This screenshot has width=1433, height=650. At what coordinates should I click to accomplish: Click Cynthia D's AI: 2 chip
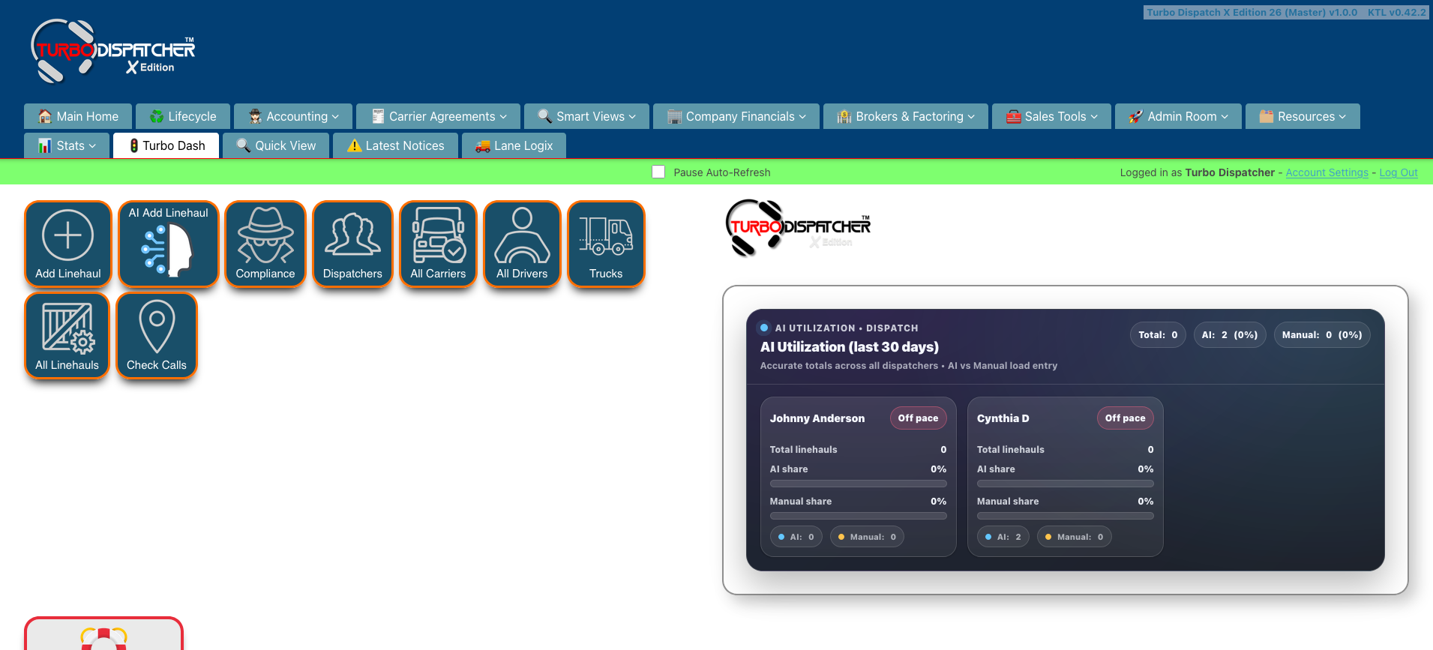click(1003, 537)
